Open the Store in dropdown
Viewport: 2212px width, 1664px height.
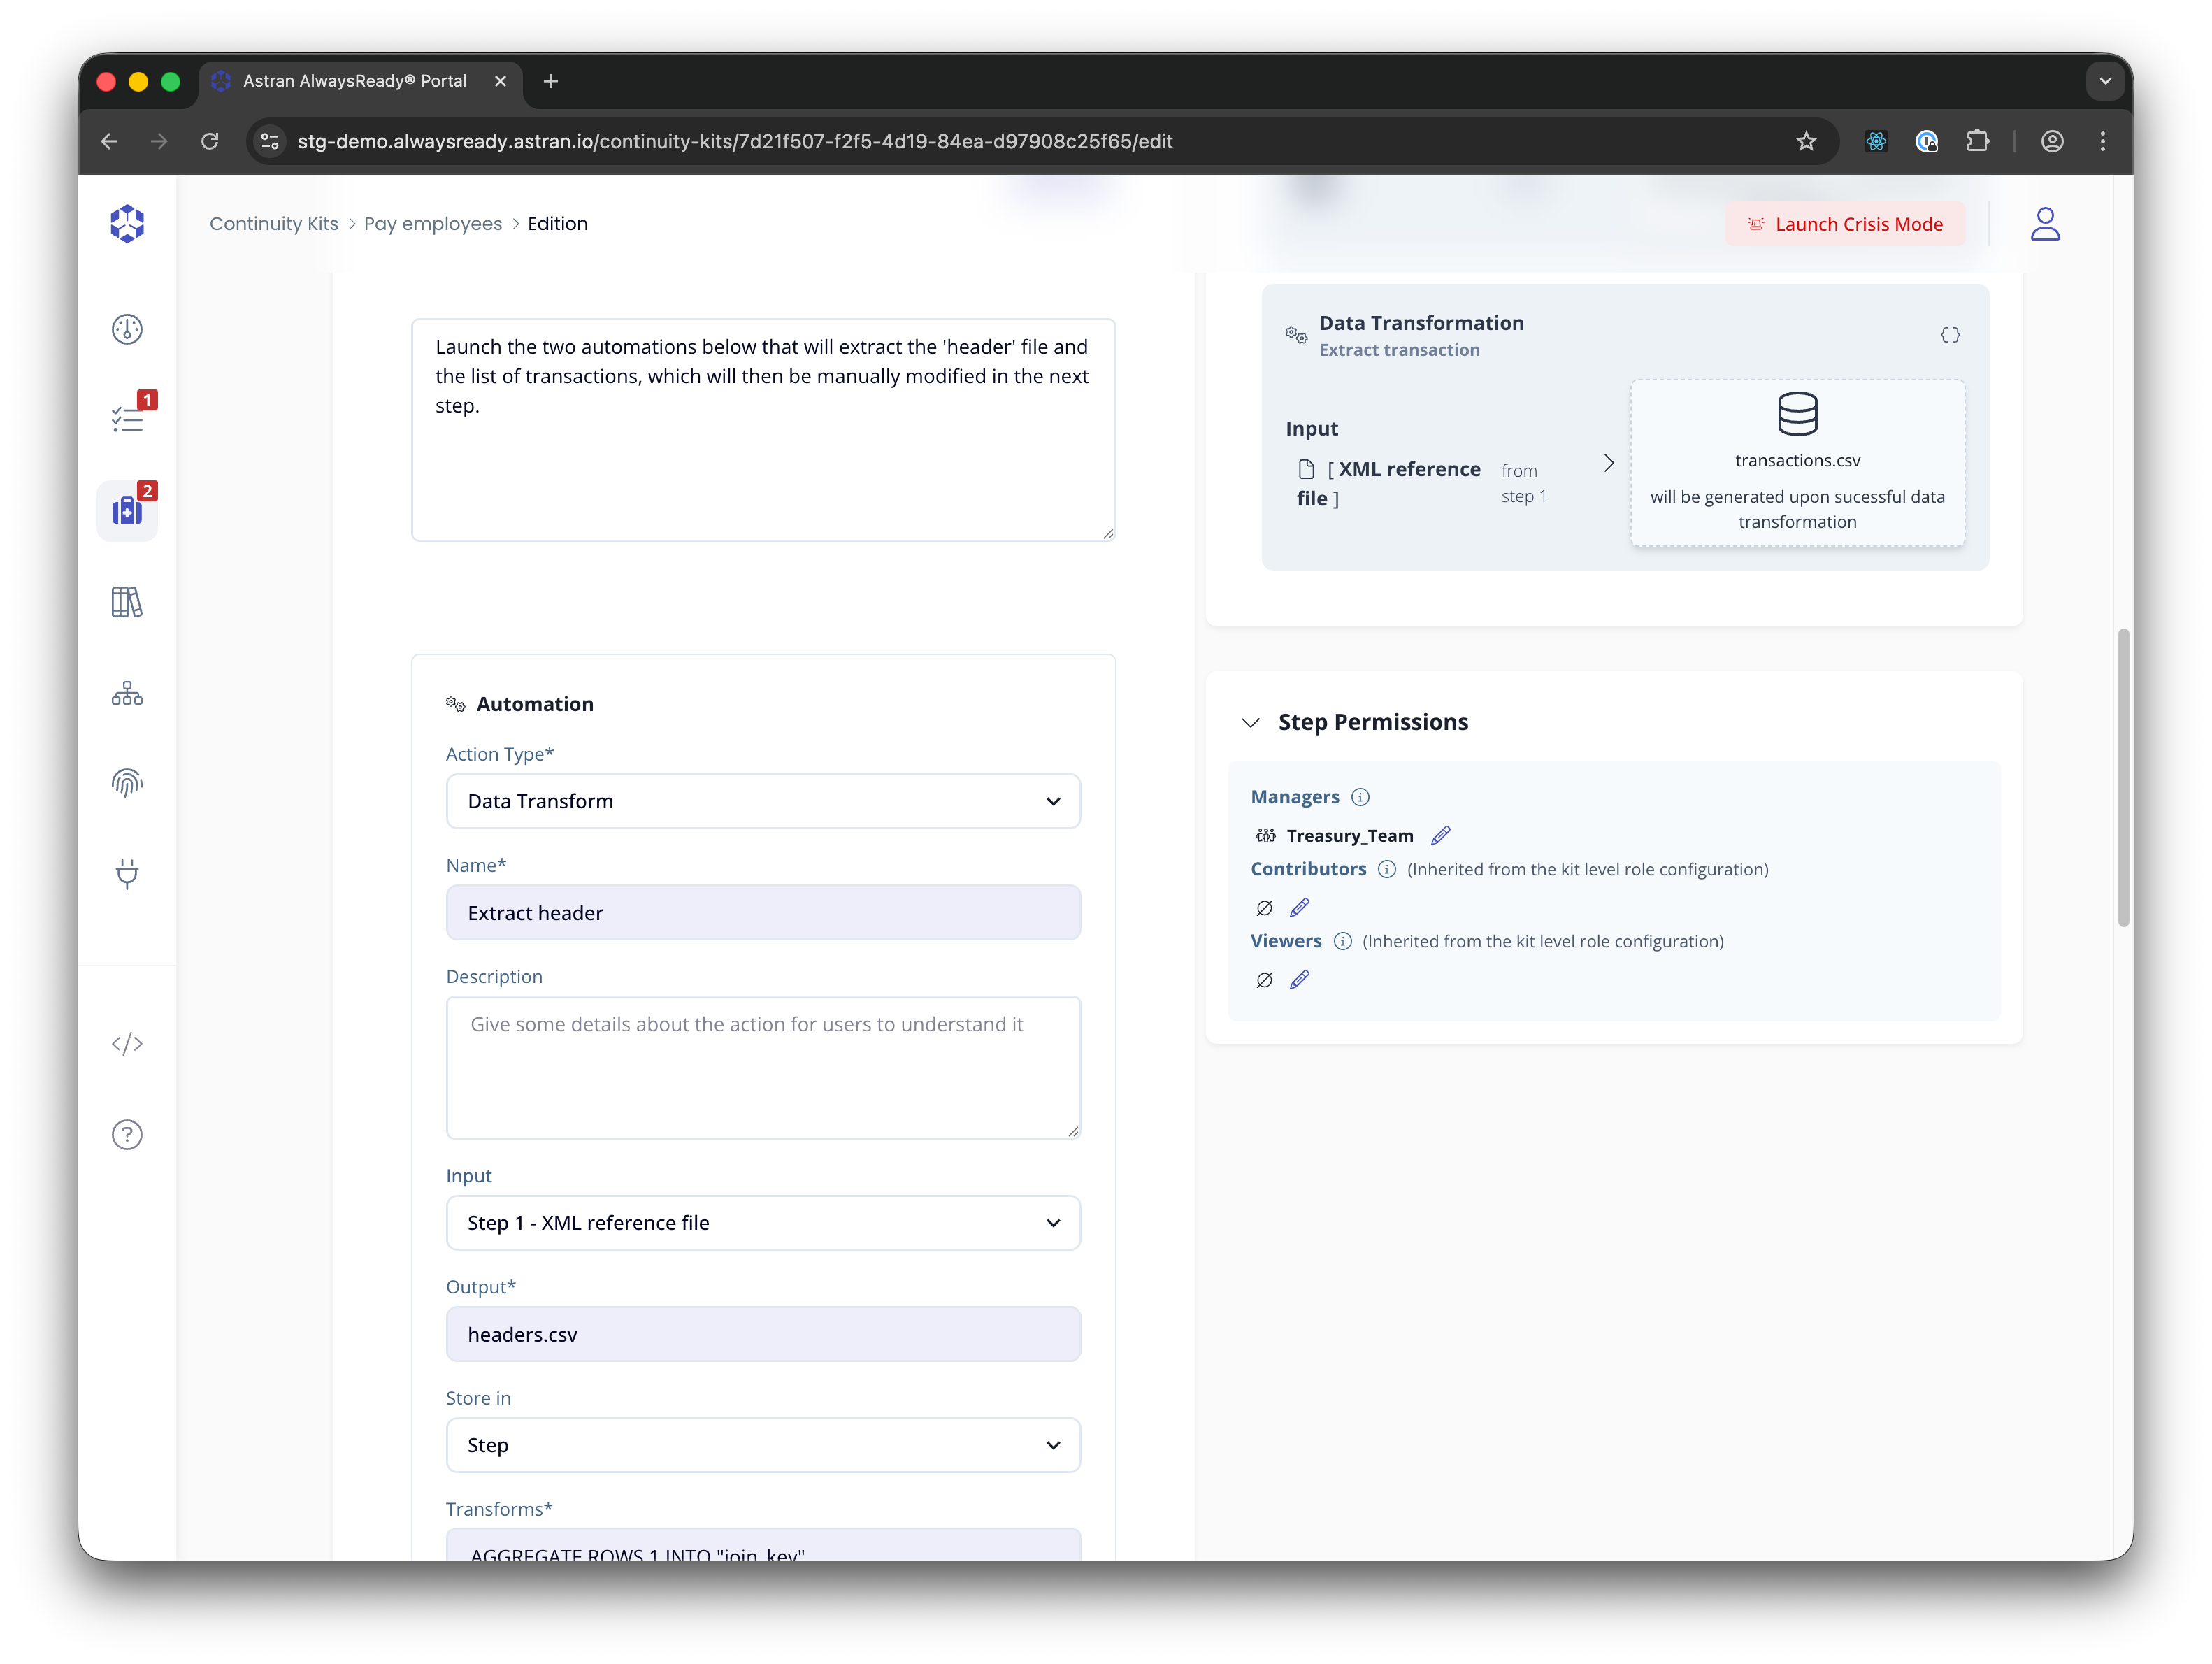point(762,1445)
